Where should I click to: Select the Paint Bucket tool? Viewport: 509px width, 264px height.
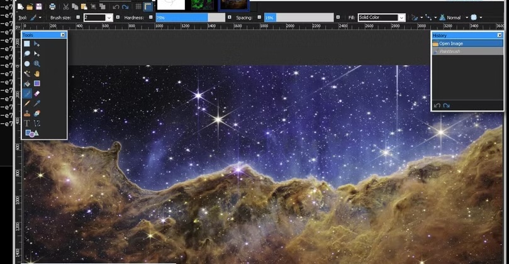[x=27, y=84]
